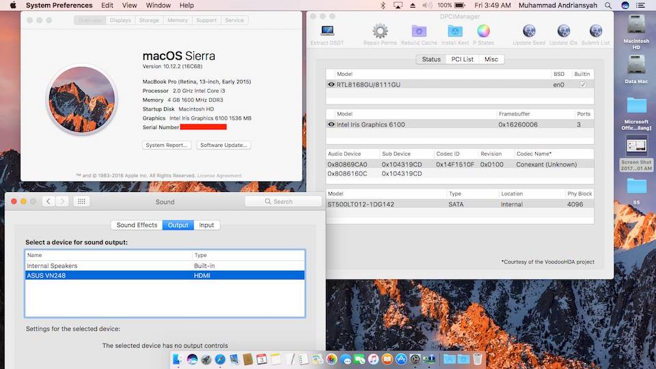Open SS folder on desktop

[x=636, y=186]
